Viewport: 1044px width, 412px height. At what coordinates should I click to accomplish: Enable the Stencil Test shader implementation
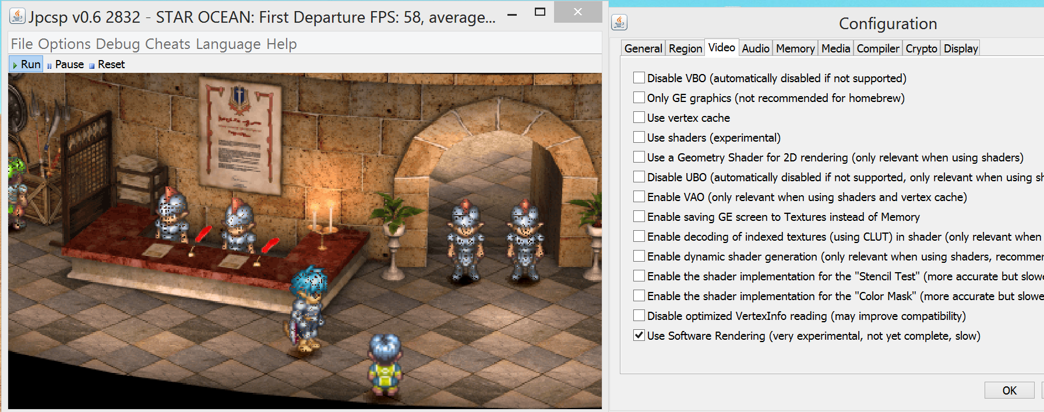639,276
